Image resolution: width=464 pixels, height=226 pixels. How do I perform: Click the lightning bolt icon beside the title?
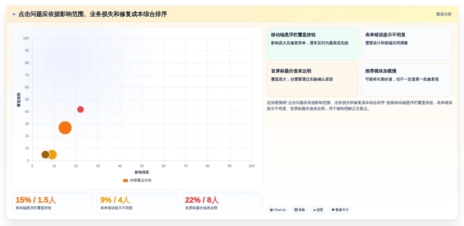click(x=14, y=14)
